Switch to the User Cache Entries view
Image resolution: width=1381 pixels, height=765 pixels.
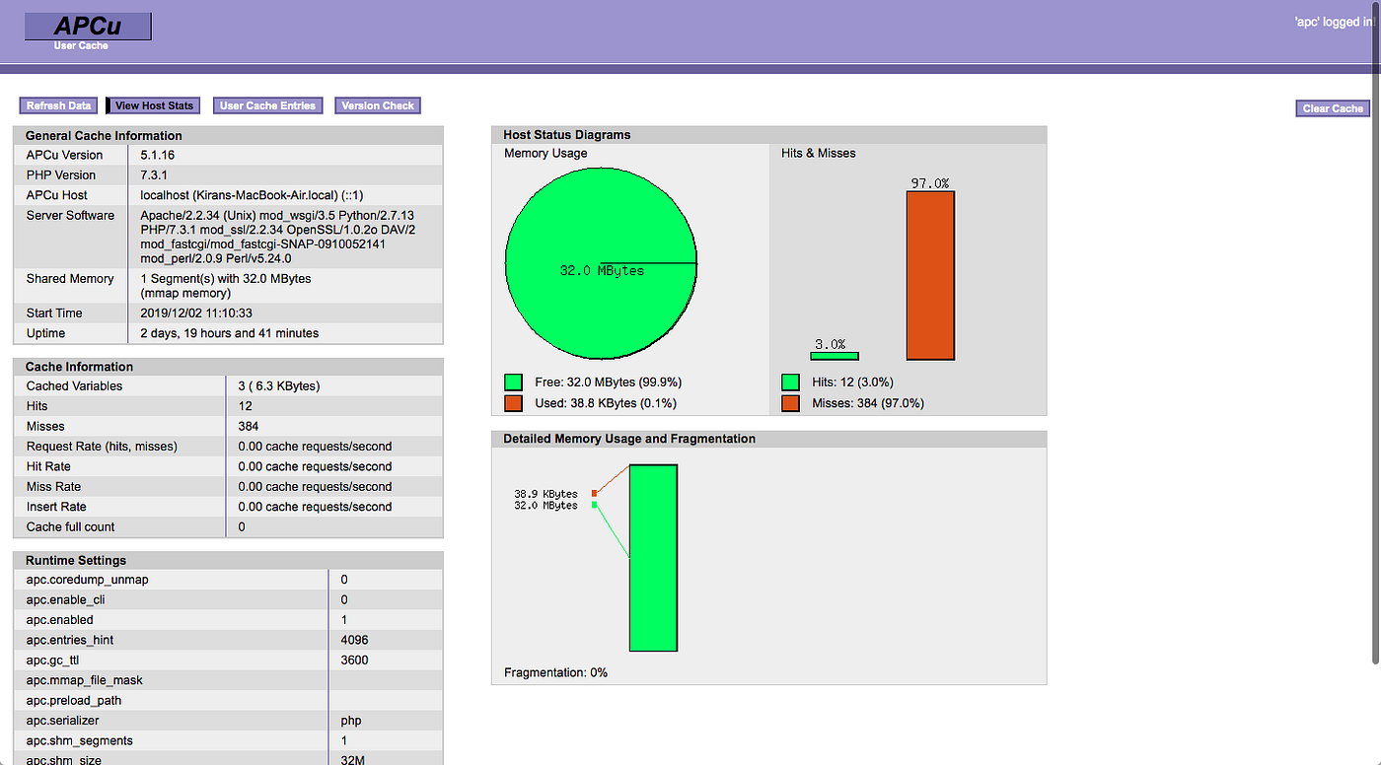pos(267,105)
